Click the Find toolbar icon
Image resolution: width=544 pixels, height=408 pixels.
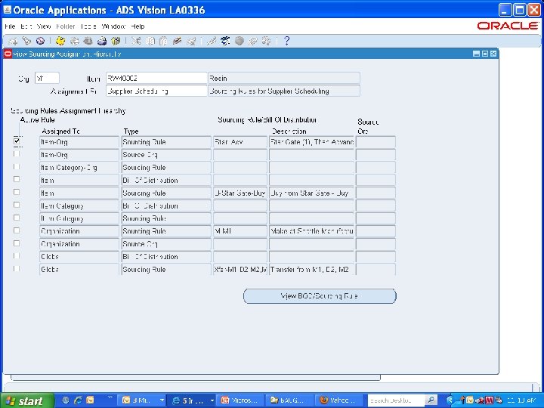click(26, 41)
